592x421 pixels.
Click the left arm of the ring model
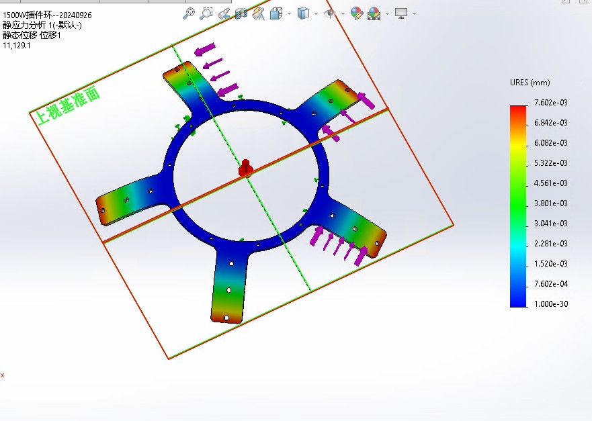pos(130,199)
